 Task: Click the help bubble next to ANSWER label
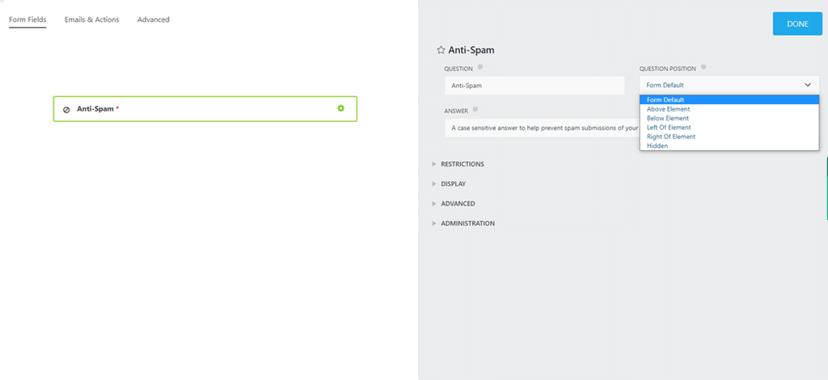pos(475,110)
